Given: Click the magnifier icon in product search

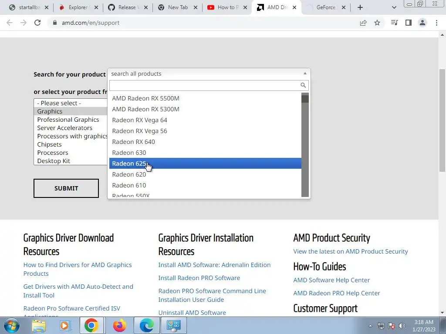Looking at the screenshot, I should click(303, 85).
